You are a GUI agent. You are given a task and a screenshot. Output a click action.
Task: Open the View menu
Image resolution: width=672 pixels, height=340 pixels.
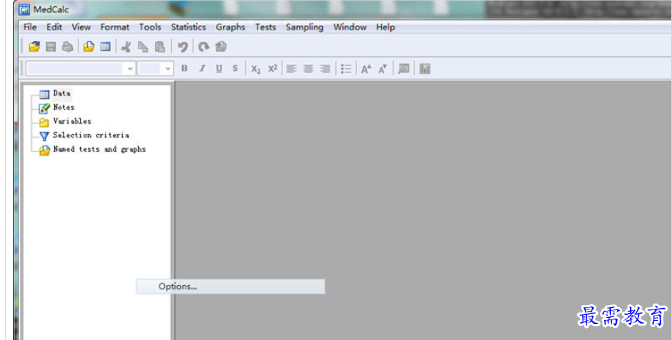pyautogui.click(x=81, y=27)
